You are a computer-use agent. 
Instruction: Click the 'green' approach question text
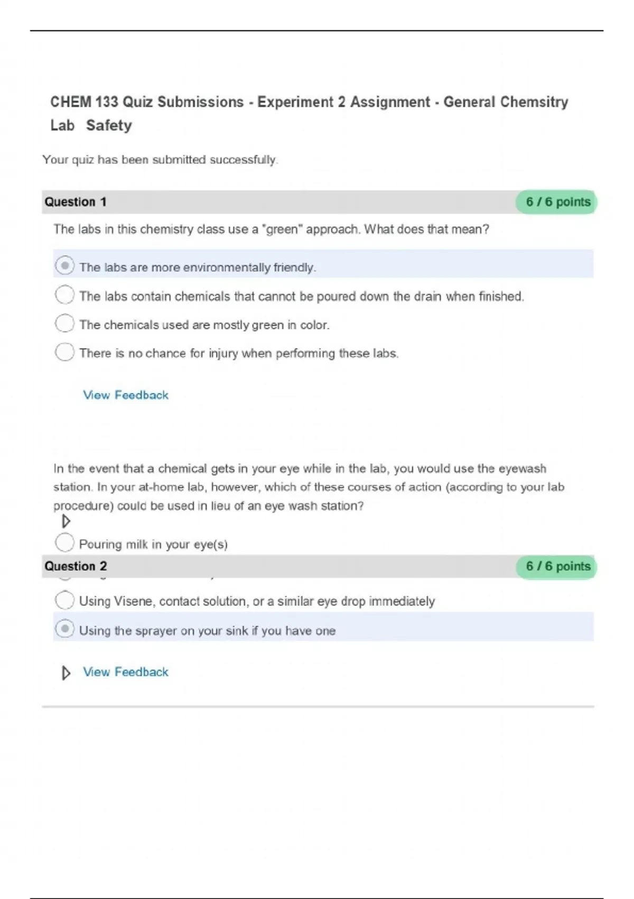coord(271,230)
